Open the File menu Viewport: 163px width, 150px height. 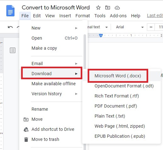[25, 16]
